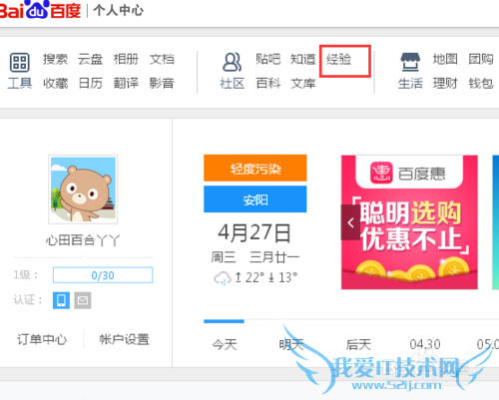
Task: Click the 0/30 level progress bar
Action: tap(103, 275)
